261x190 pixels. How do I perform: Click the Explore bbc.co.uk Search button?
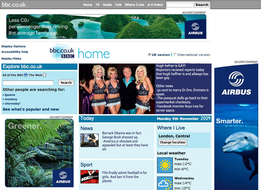(66, 82)
